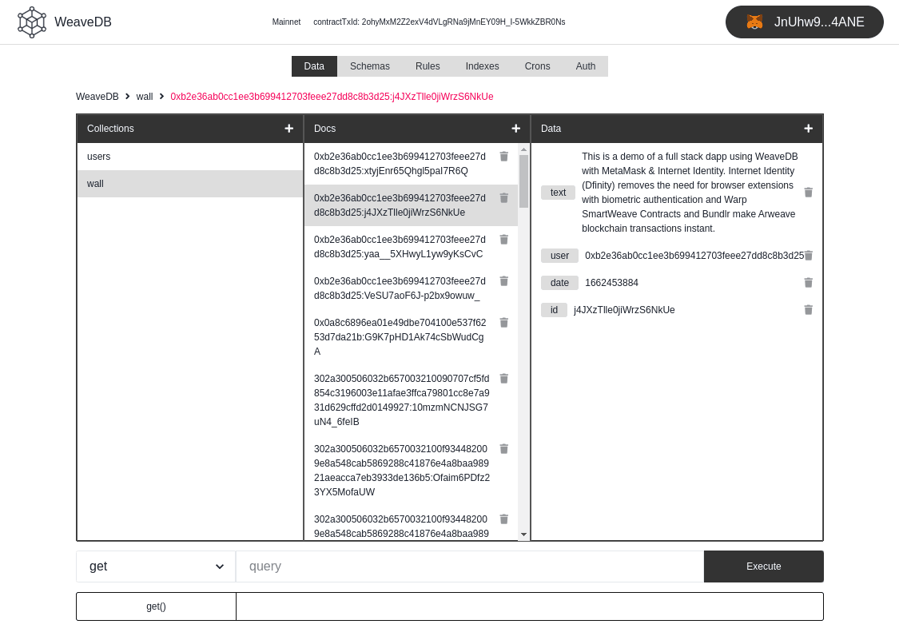This screenshot has width=899, height=640.
Task: Click the Docs scrollbar down arrow
Action: (x=523, y=535)
